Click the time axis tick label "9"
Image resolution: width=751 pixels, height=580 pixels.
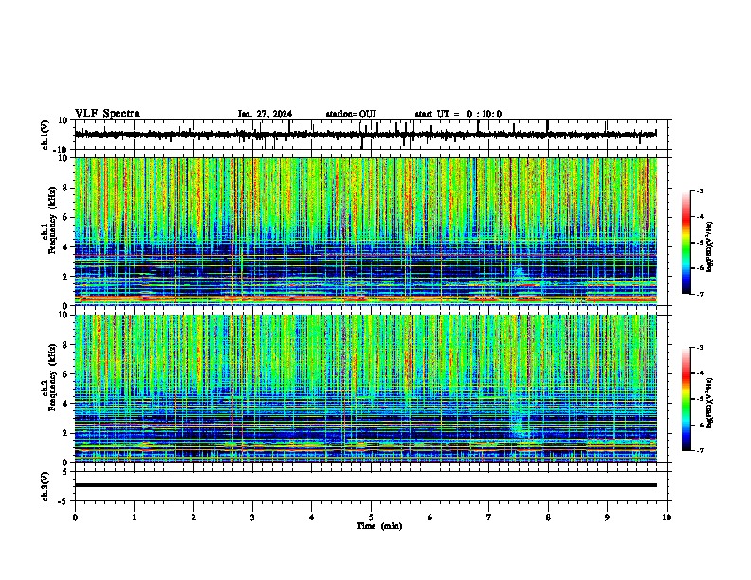point(607,517)
